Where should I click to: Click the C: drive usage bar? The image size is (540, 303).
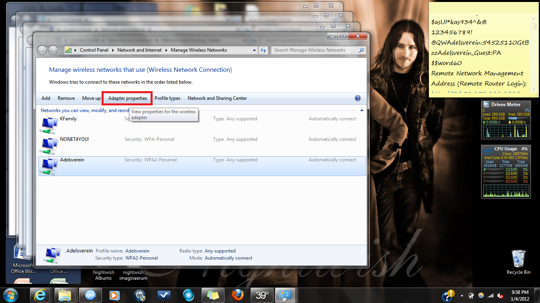[x=518, y=118]
